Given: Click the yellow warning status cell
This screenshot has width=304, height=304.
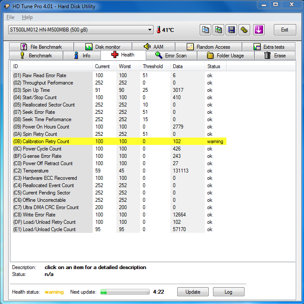Looking at the screenshot, I should click(x=215, y=141).
